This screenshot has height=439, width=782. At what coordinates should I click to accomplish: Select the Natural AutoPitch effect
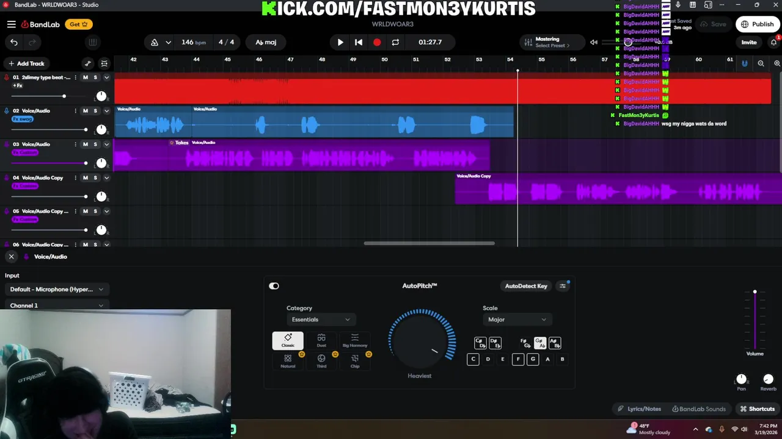288,361
